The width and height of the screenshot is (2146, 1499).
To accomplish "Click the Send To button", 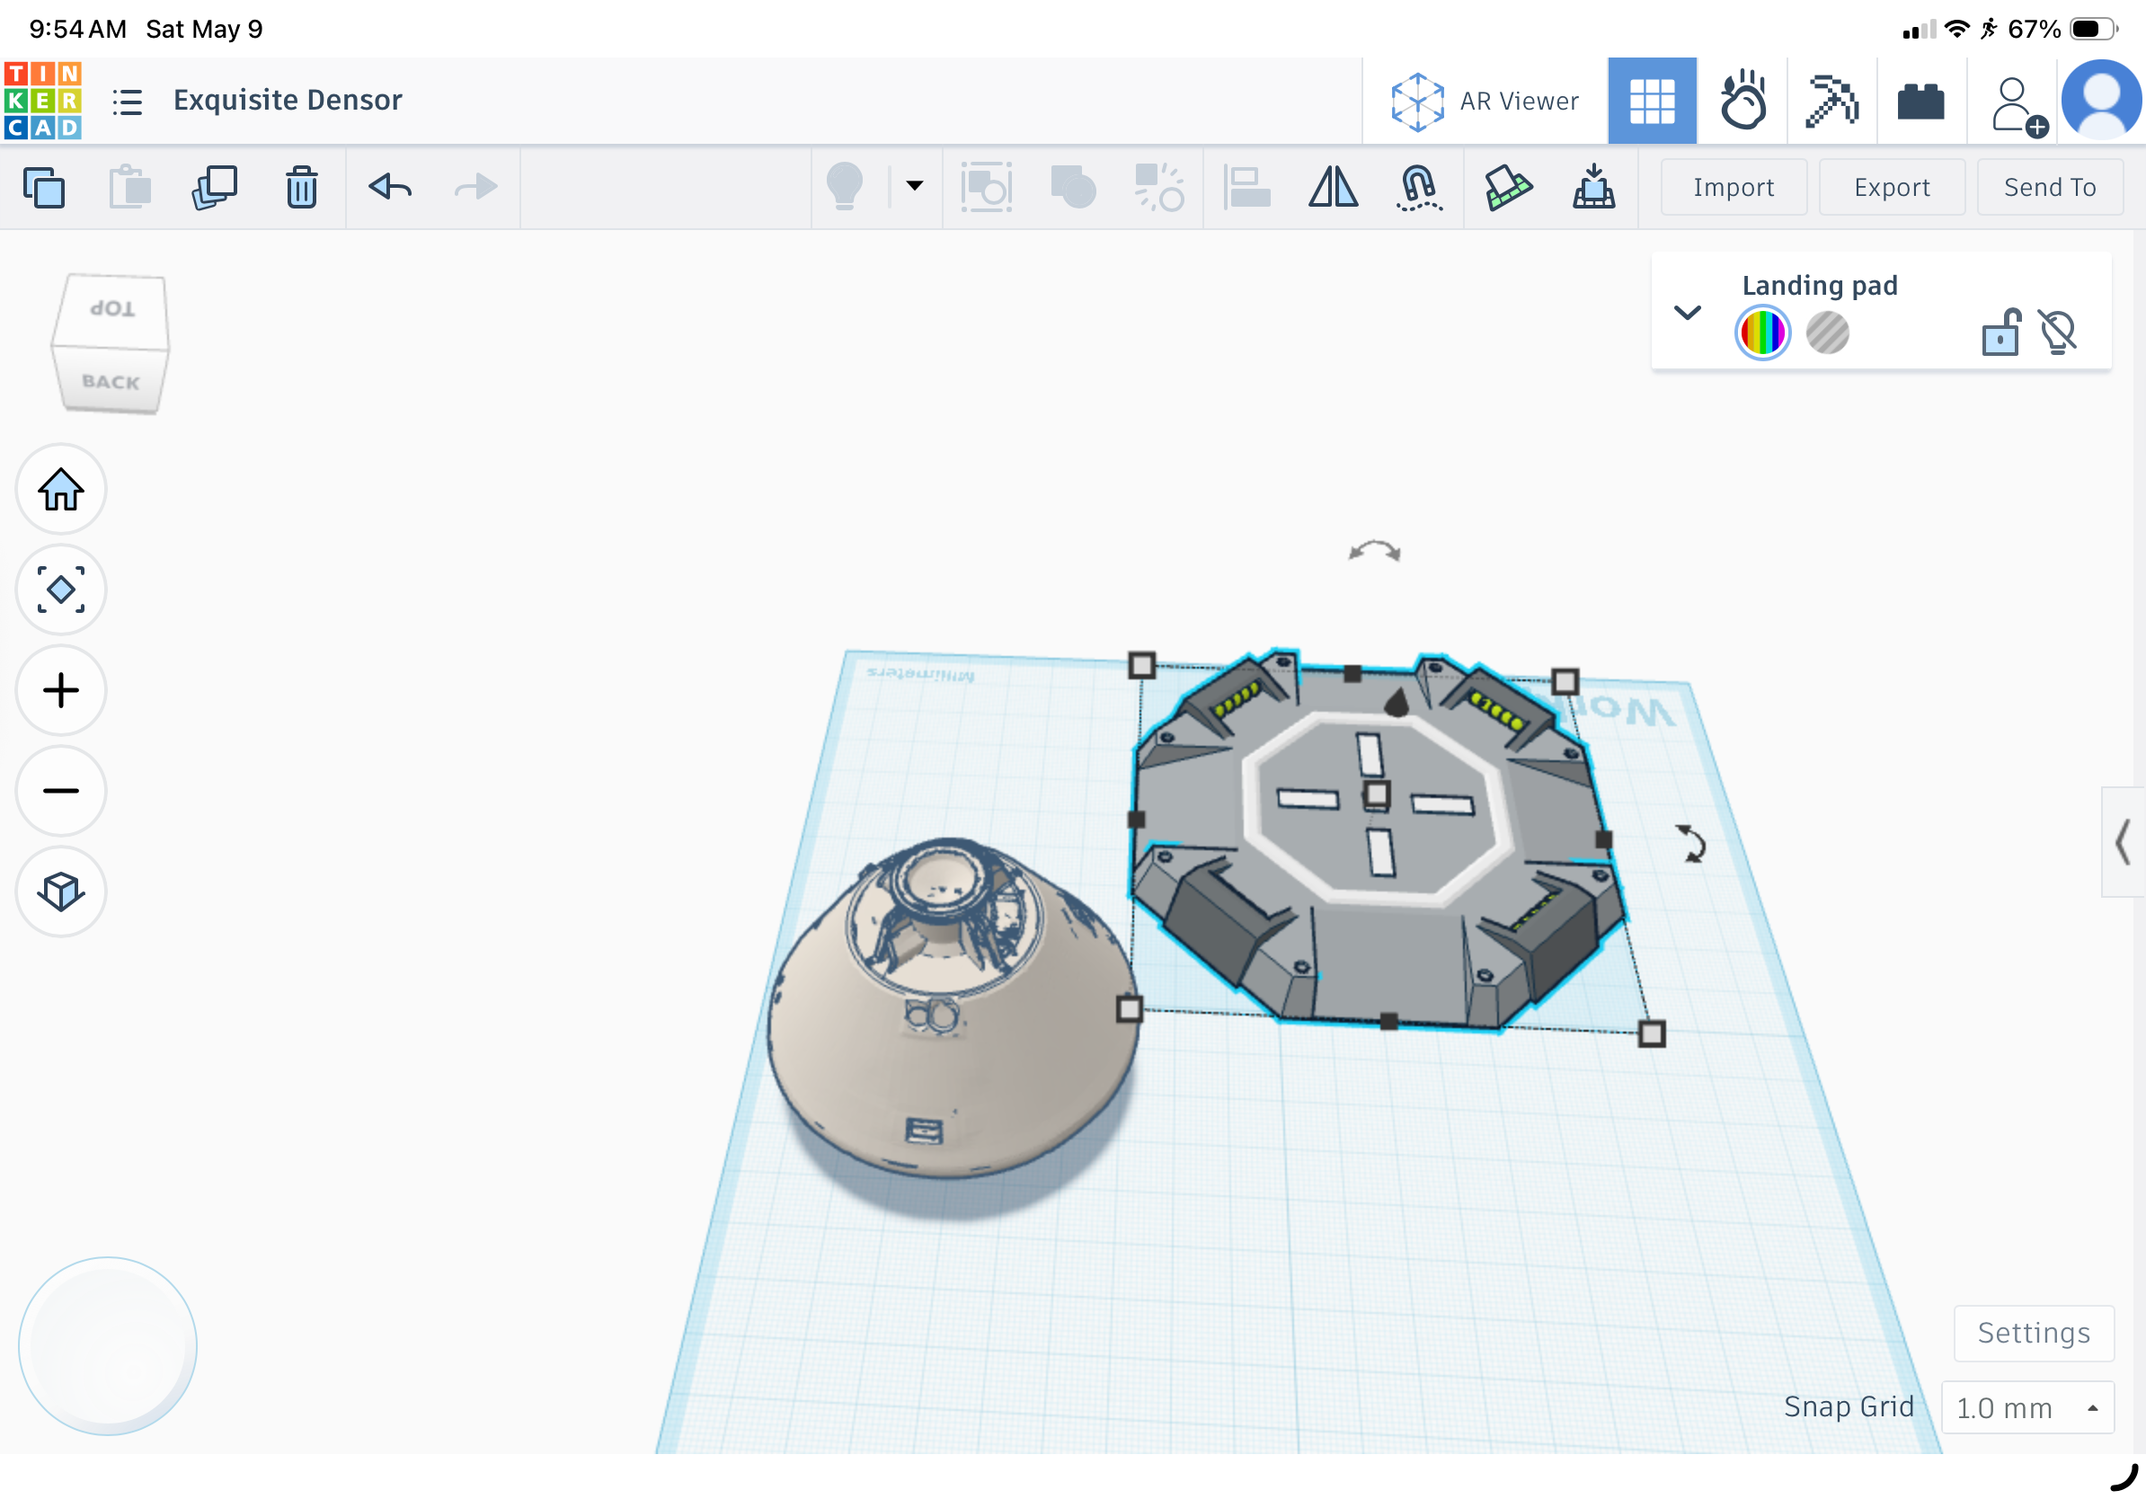I will [x=2049, y=188].
